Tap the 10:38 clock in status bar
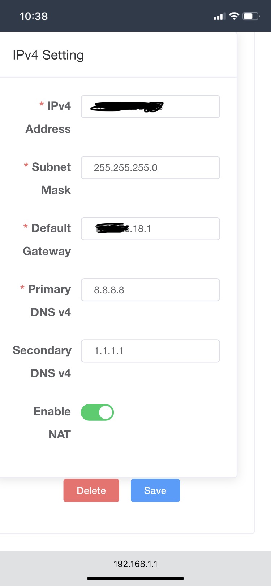 tap(34, 16)
